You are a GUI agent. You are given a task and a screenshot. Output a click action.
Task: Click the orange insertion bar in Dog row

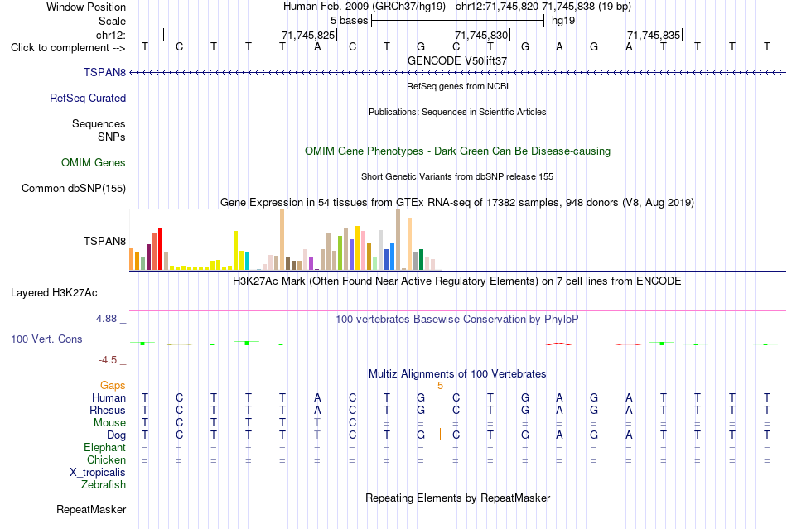[440, 435]
